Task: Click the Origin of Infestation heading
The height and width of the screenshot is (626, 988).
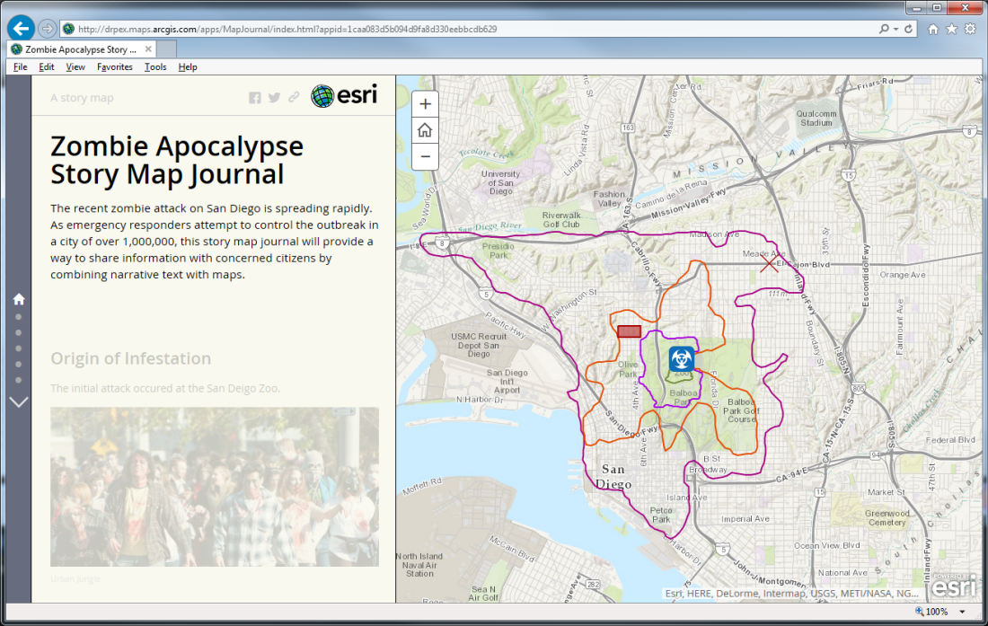Action: 130,358
